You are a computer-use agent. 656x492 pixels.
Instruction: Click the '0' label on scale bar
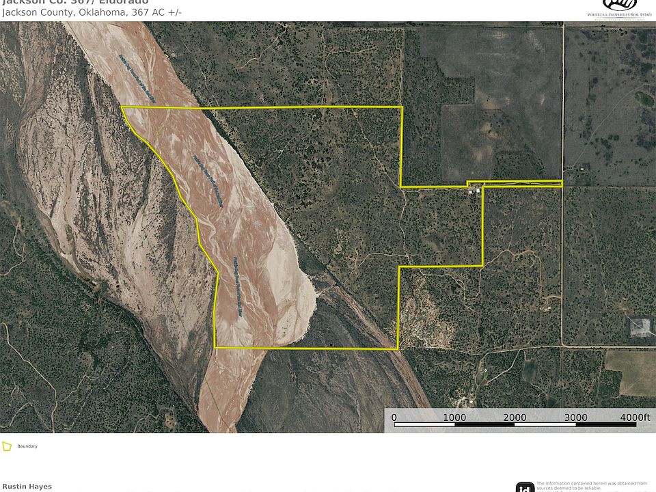394,417
